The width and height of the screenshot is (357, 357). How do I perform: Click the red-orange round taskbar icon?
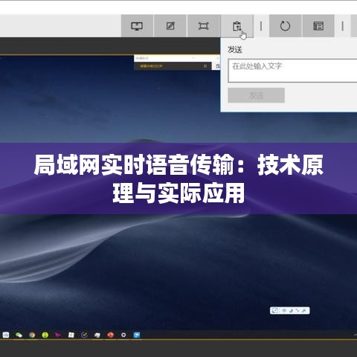click(x=110, y=335)
